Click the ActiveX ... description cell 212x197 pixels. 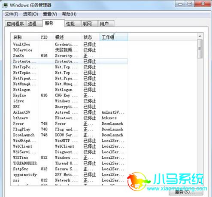click(x=67, y=112)
